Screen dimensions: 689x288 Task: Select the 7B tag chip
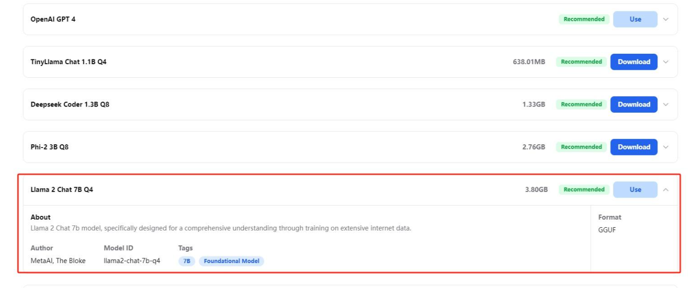pyautogui.click(x=187, y=261)
